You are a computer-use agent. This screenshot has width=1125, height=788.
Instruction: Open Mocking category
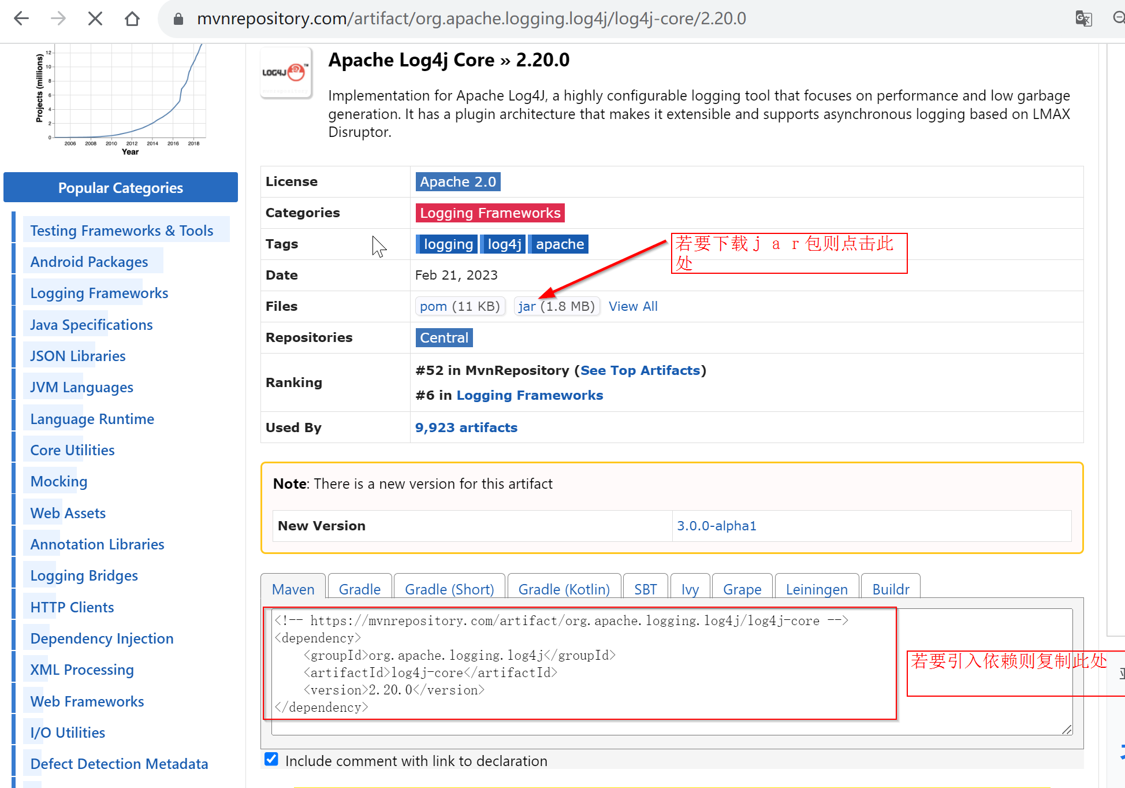[x=58, y=481]
